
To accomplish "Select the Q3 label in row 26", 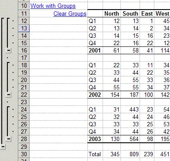I will pyautogui.click(x=95, y=124).
